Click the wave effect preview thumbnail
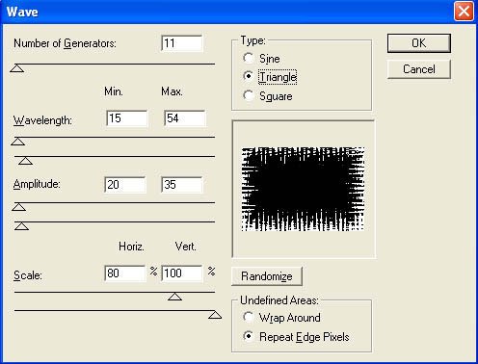 click(x=303, y=189)
